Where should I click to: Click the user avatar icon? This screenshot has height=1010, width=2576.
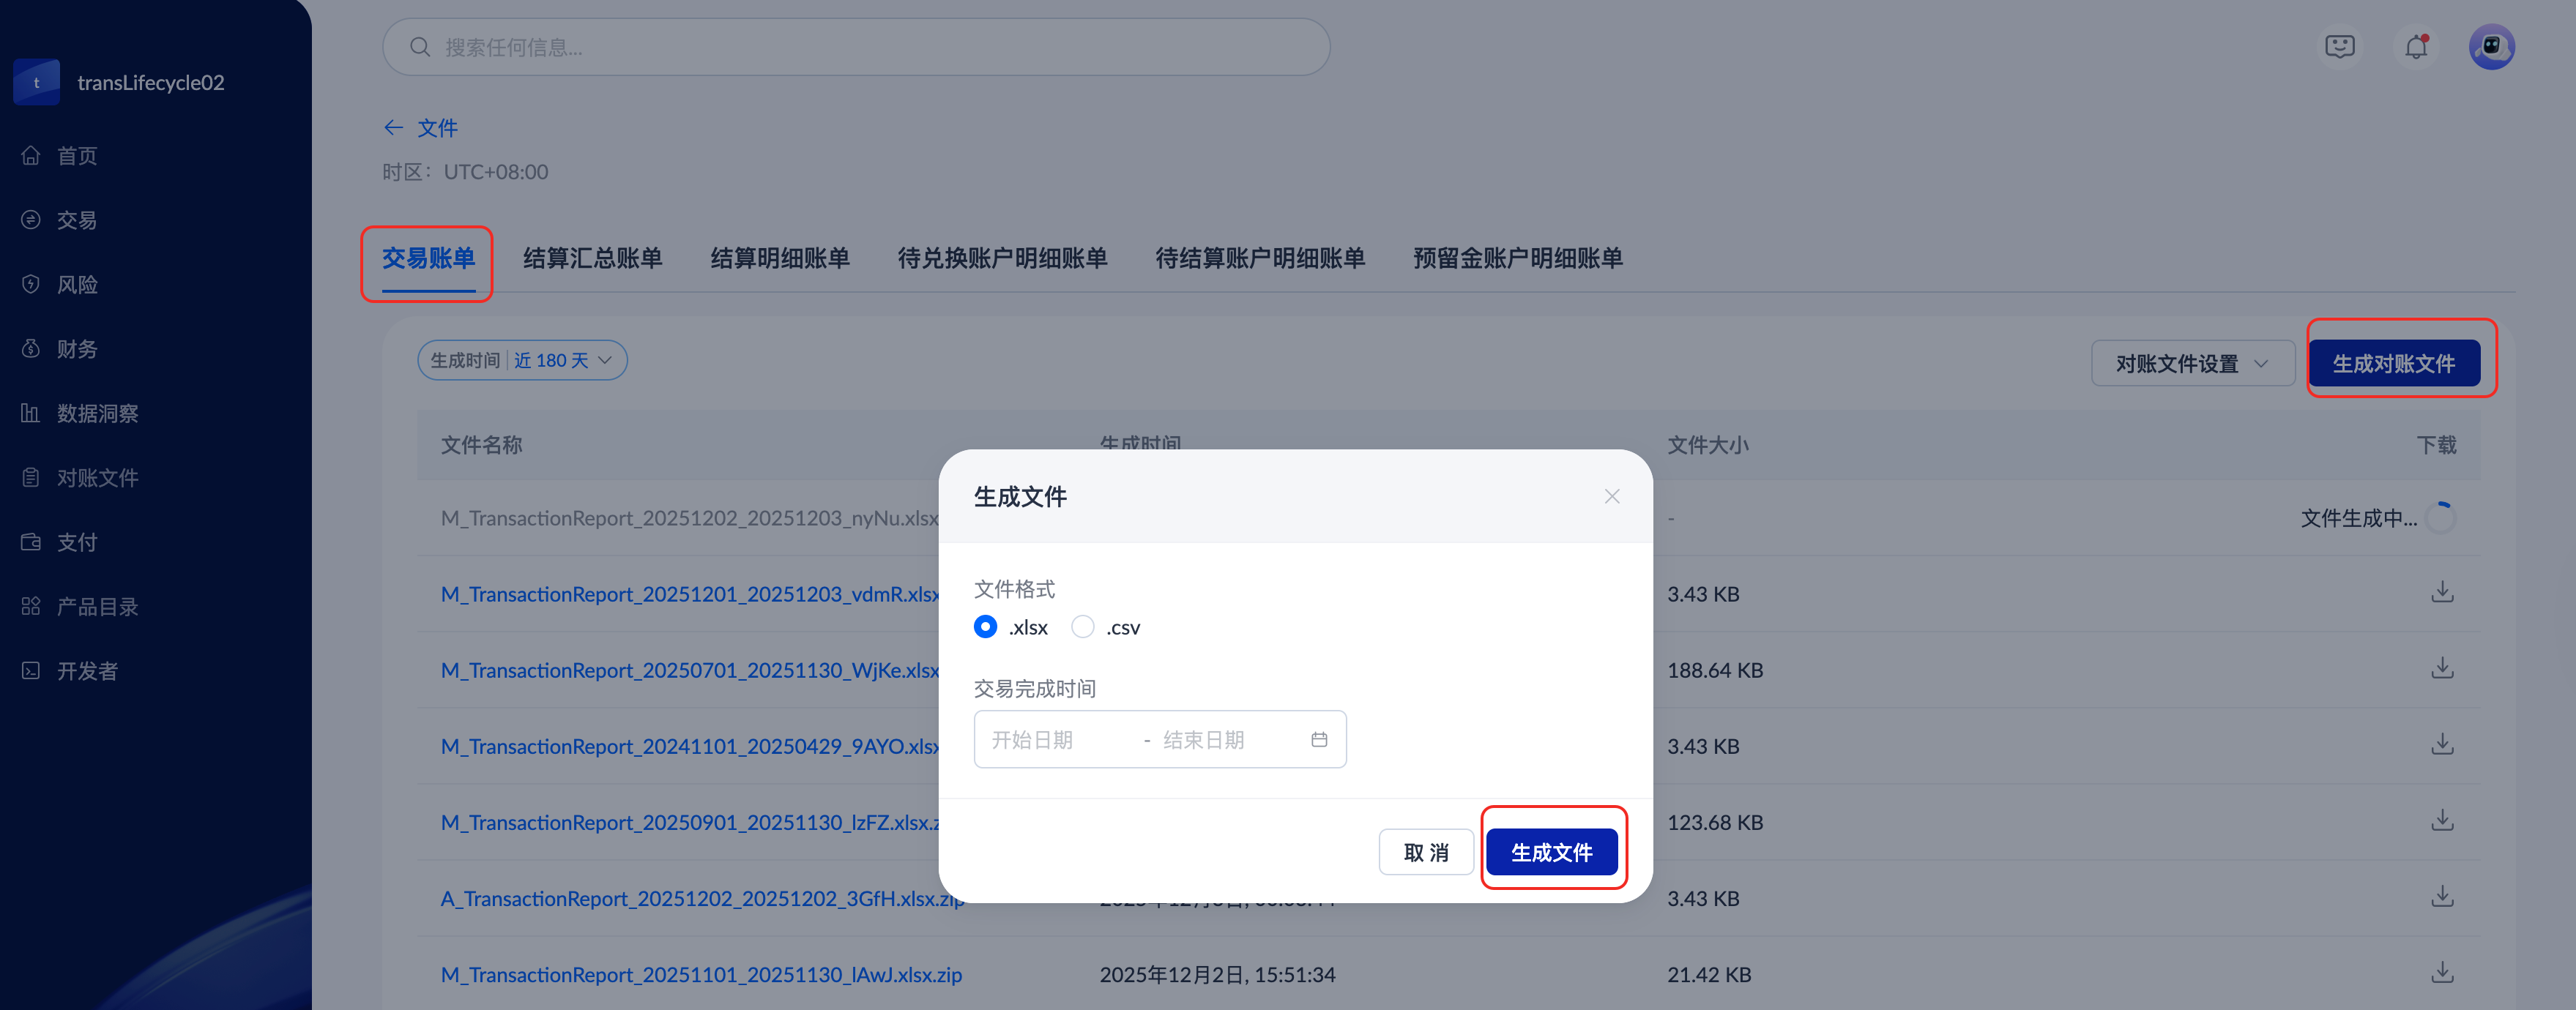(x=2491, y=47)
